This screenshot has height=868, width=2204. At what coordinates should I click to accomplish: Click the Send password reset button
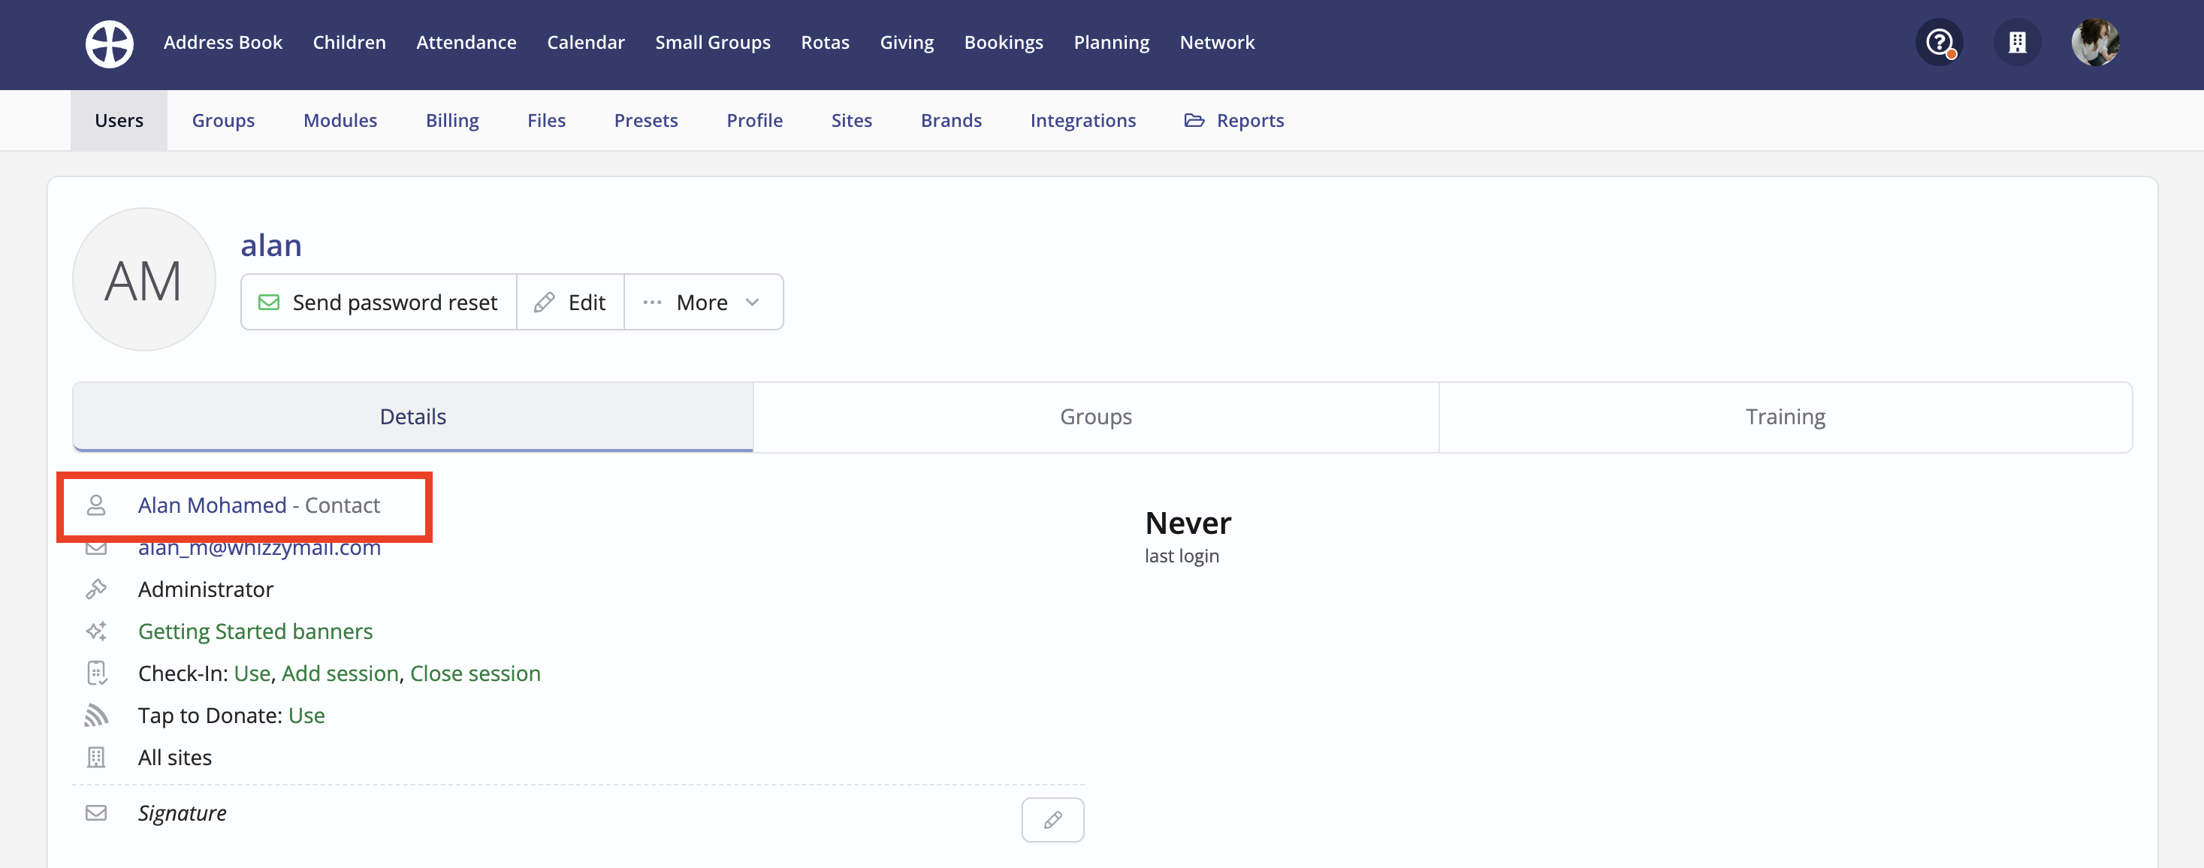point(378,302)
